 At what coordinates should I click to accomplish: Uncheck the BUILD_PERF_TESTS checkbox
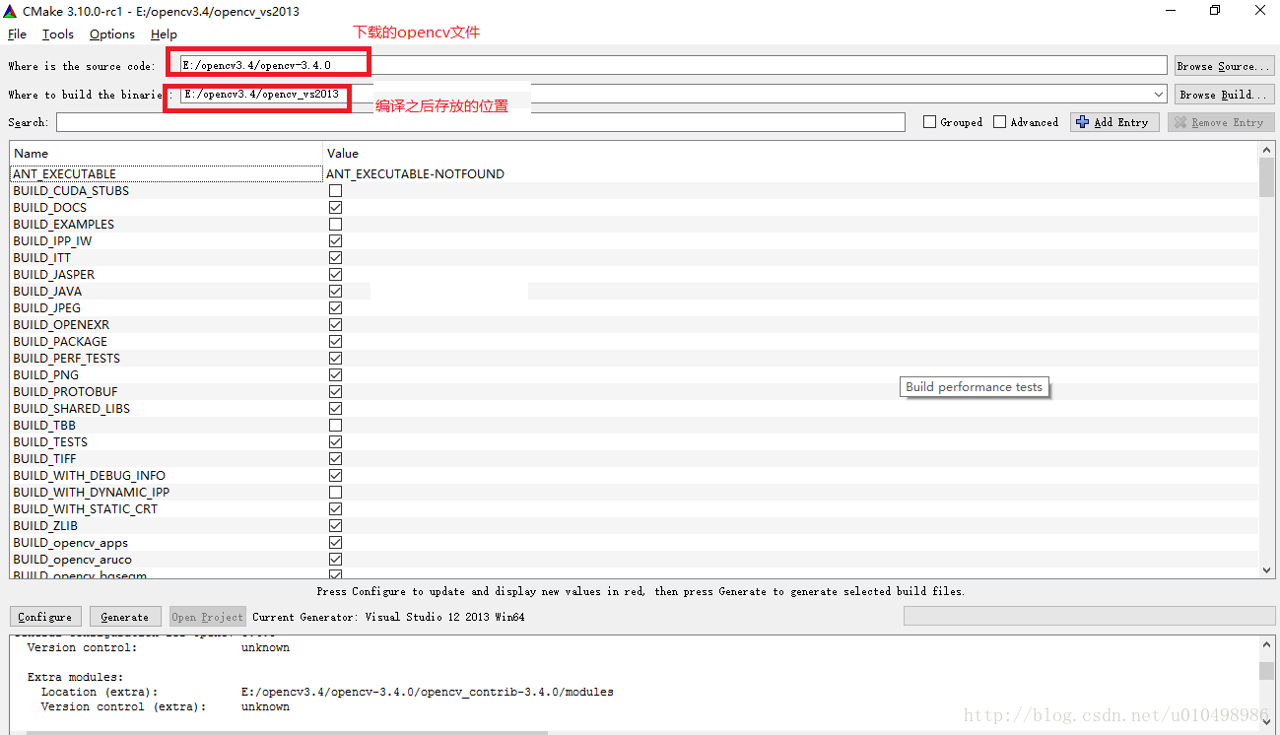[x=335, y=358]
